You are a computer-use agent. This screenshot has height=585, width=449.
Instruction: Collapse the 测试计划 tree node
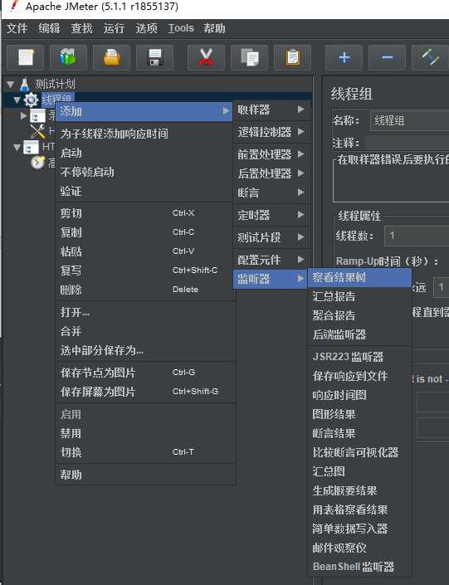point(11,85)
